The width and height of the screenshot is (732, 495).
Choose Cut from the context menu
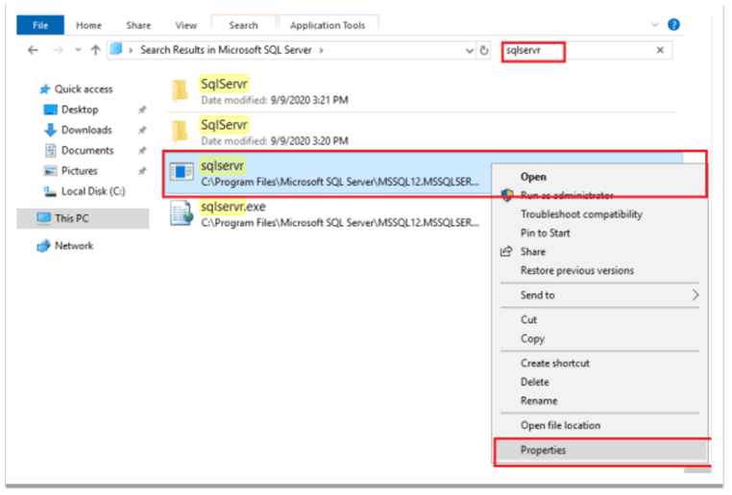coord(528,320)
